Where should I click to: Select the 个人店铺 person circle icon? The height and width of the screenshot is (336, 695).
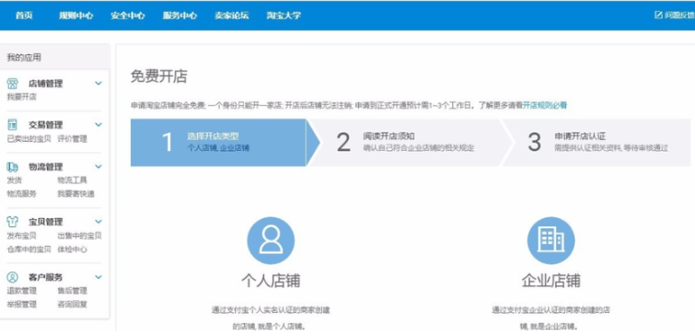[271, 240]
